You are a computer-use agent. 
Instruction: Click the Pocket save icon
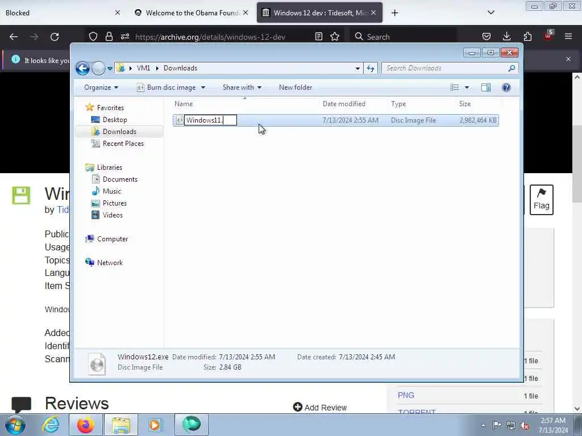487,36
